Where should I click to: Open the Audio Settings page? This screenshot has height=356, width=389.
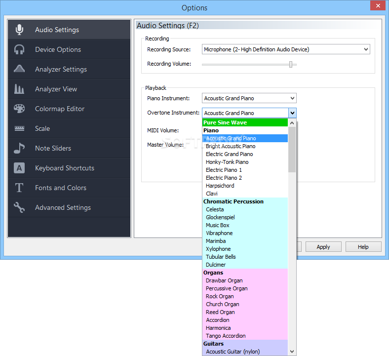tap(69, 30)
